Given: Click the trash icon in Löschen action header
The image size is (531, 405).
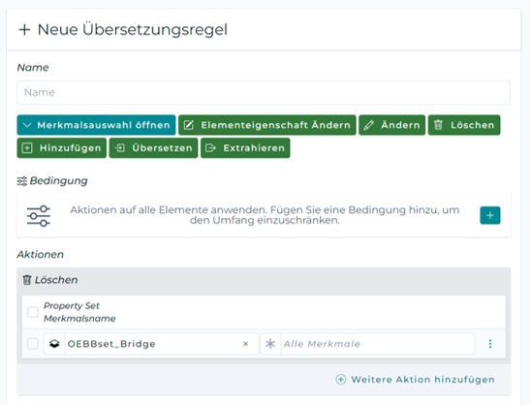Looking at the screenshot, I should tap(27, 280).
